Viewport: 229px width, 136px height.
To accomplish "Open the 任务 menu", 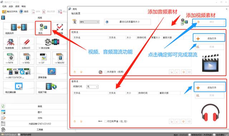I will pos(4,6).
